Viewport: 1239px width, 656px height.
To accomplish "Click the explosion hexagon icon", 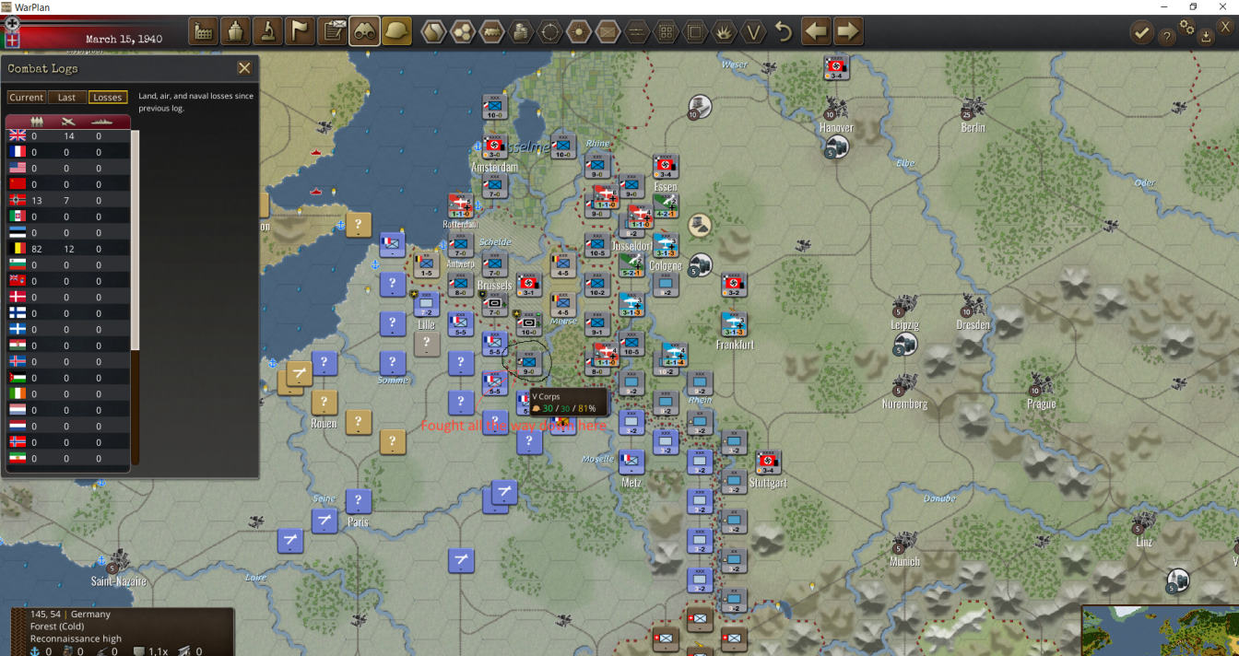I will (725, 31).
